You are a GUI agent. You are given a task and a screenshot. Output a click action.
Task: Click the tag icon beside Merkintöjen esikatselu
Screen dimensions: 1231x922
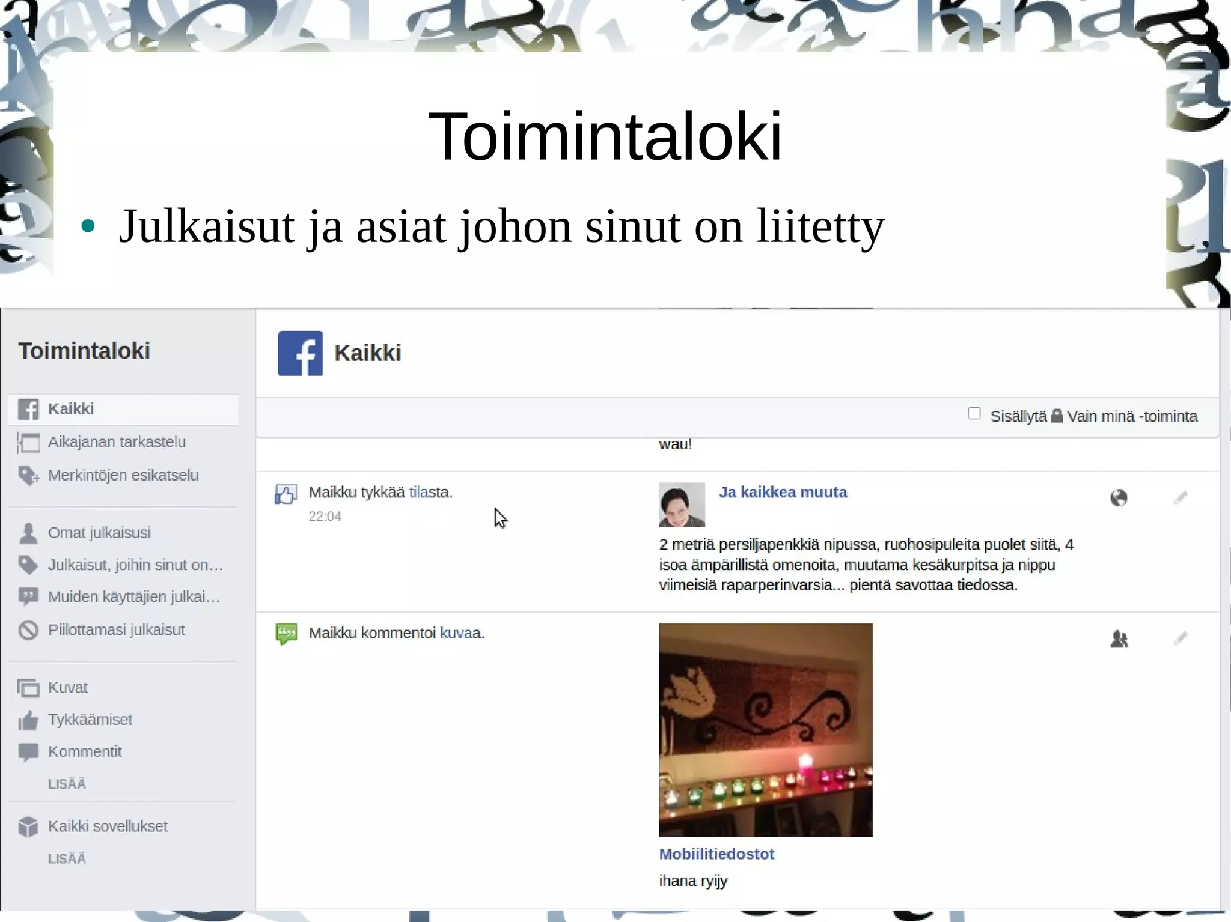(x=28, y=476)
